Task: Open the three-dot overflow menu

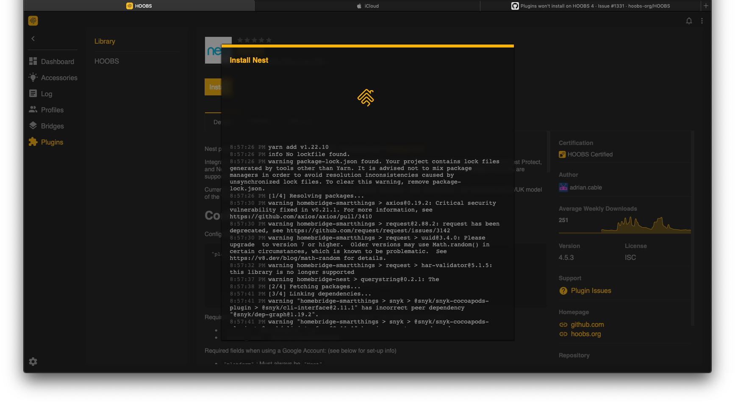Action: click(x=702, y=20)
